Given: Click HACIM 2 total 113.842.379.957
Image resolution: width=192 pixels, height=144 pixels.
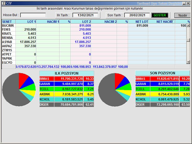Looking at the screenshot, I should 105,67.
